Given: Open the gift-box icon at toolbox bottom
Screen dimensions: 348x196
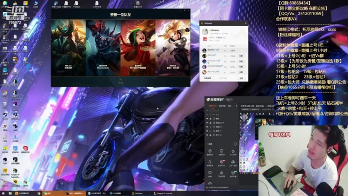Looking at the screenshot, I should click(210, 183).
